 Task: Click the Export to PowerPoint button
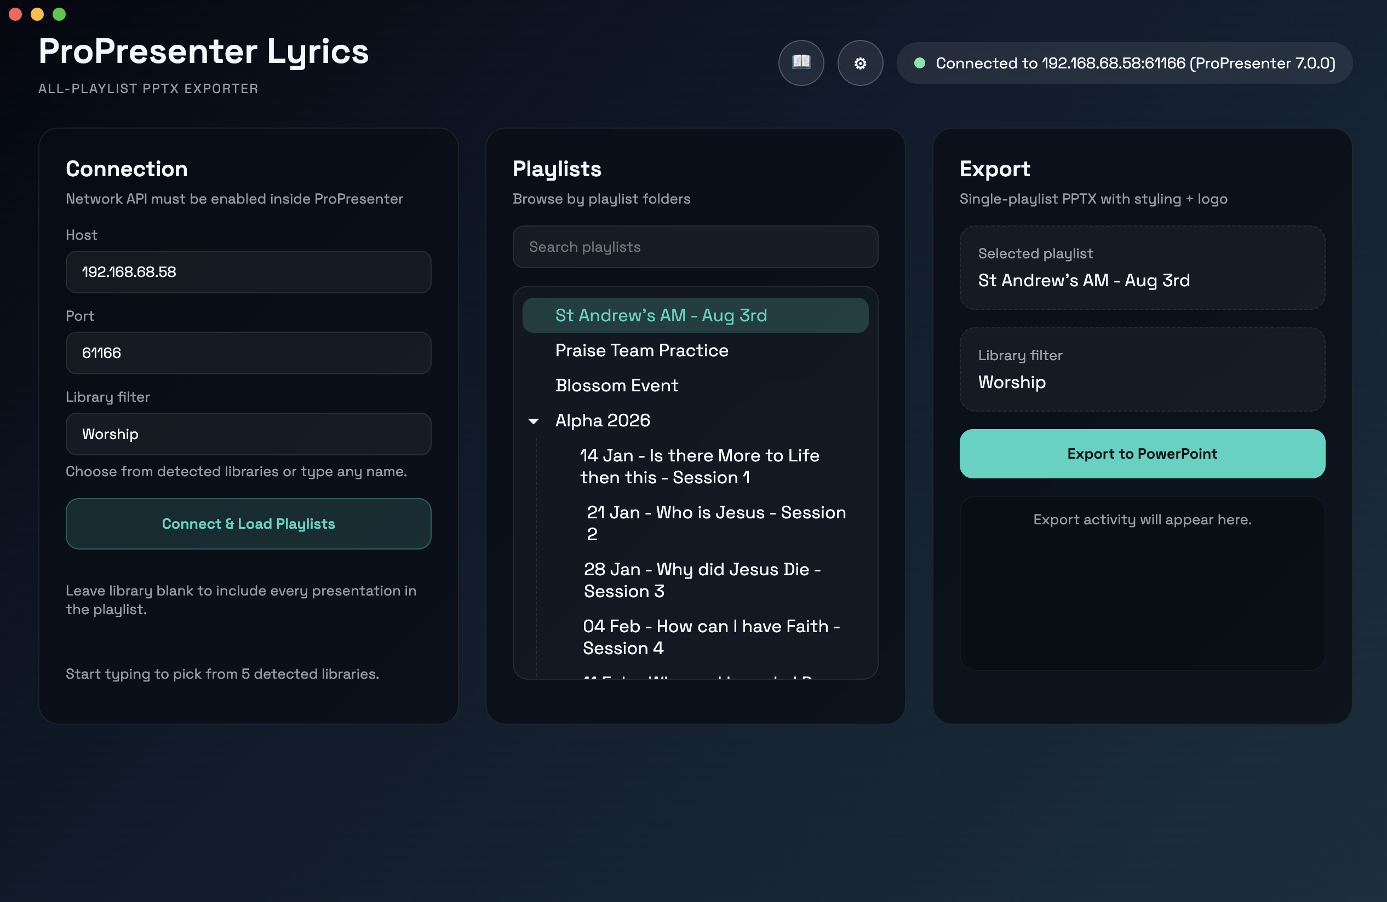(1142, 454)
